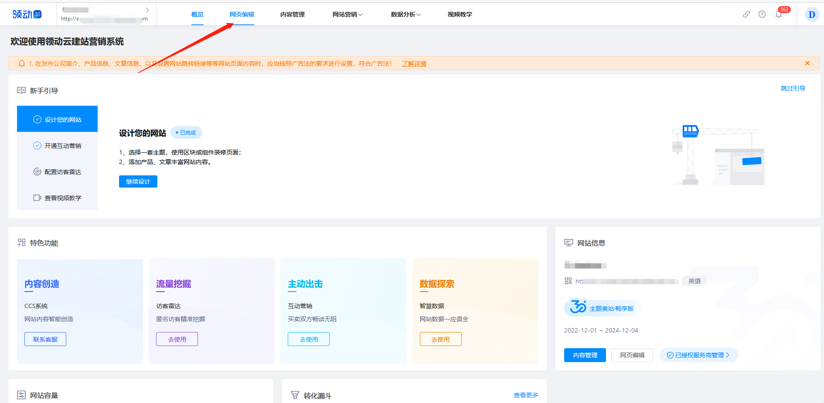Click the 领动 3.0 logo

click(27, 14)
